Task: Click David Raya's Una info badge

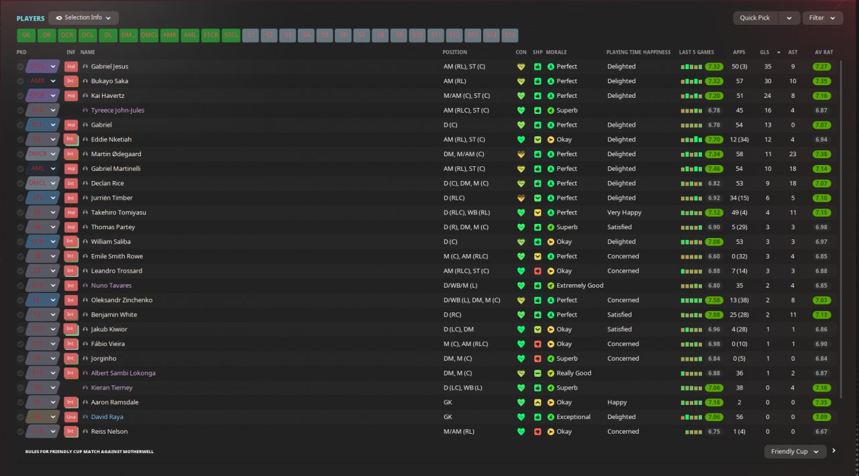Action: (71, 417)
